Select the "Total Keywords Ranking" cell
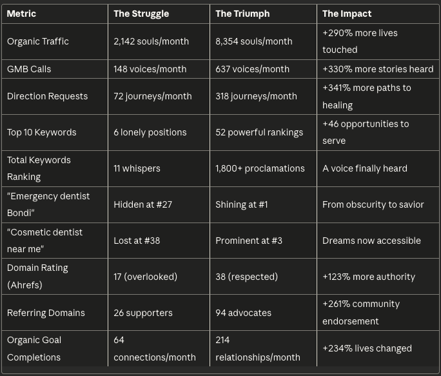This screenshot has width=441, height=376. (39, 168)
